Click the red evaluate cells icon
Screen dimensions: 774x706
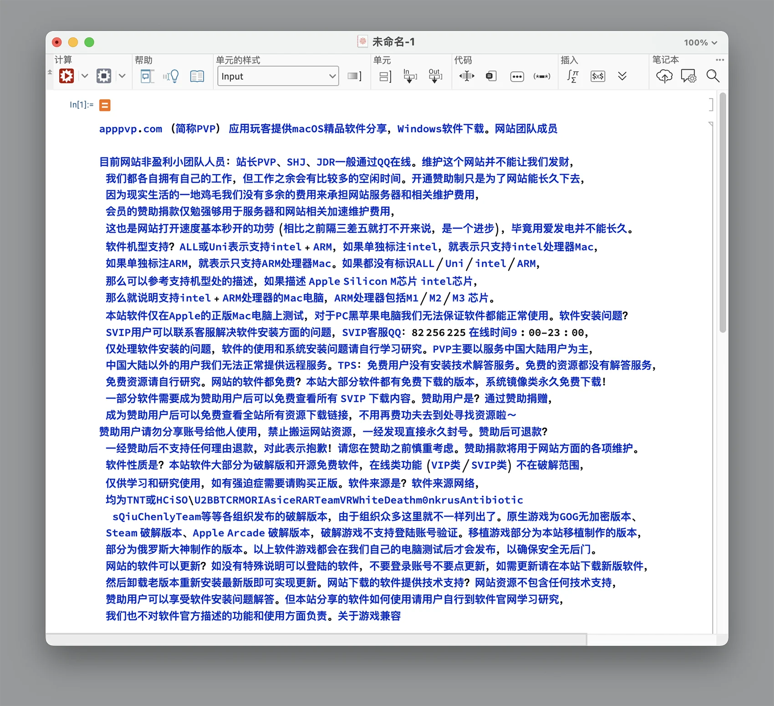pos(66,76)
